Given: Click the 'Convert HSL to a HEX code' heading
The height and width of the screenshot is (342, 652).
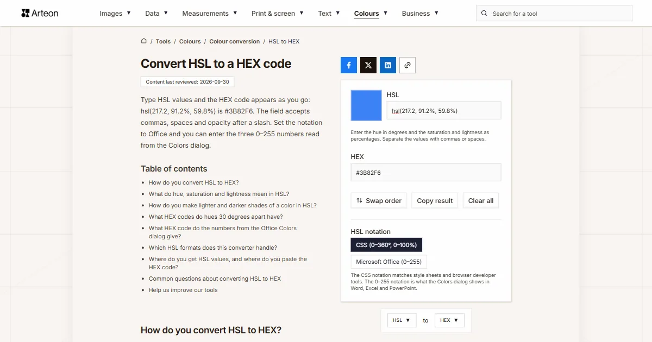Looking at the screenshot, I should (x=216, y=64).
